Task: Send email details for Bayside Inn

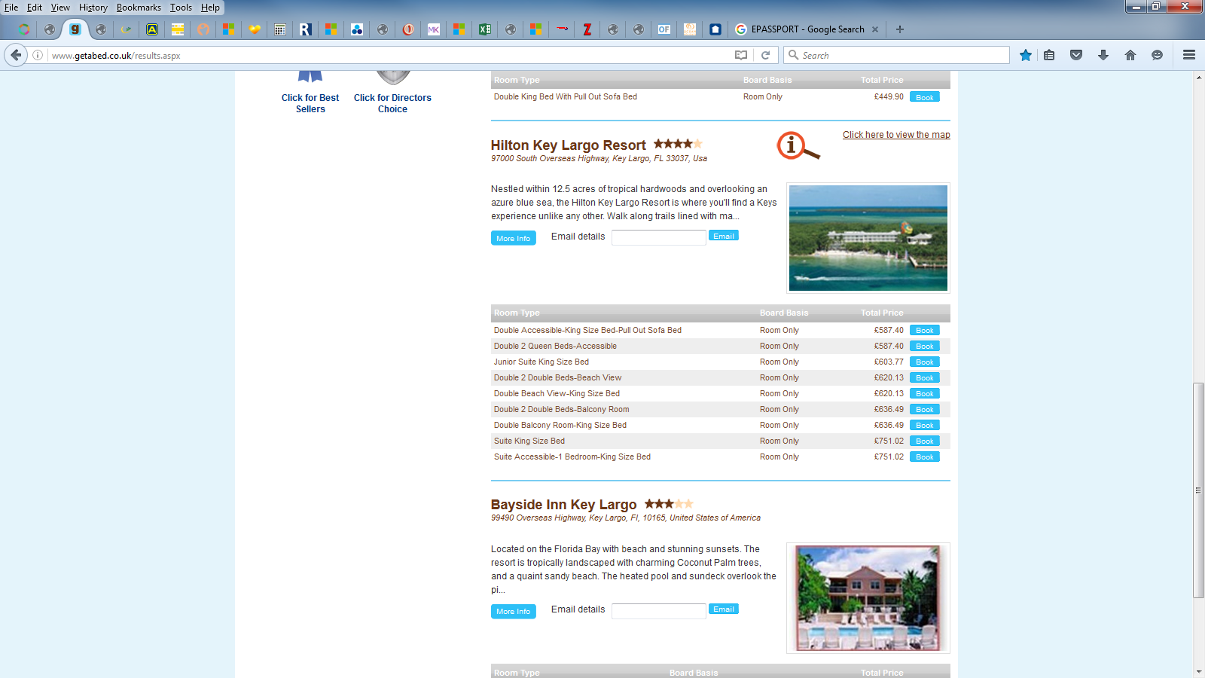Action: pyautogui.click(x=724, y=609)
